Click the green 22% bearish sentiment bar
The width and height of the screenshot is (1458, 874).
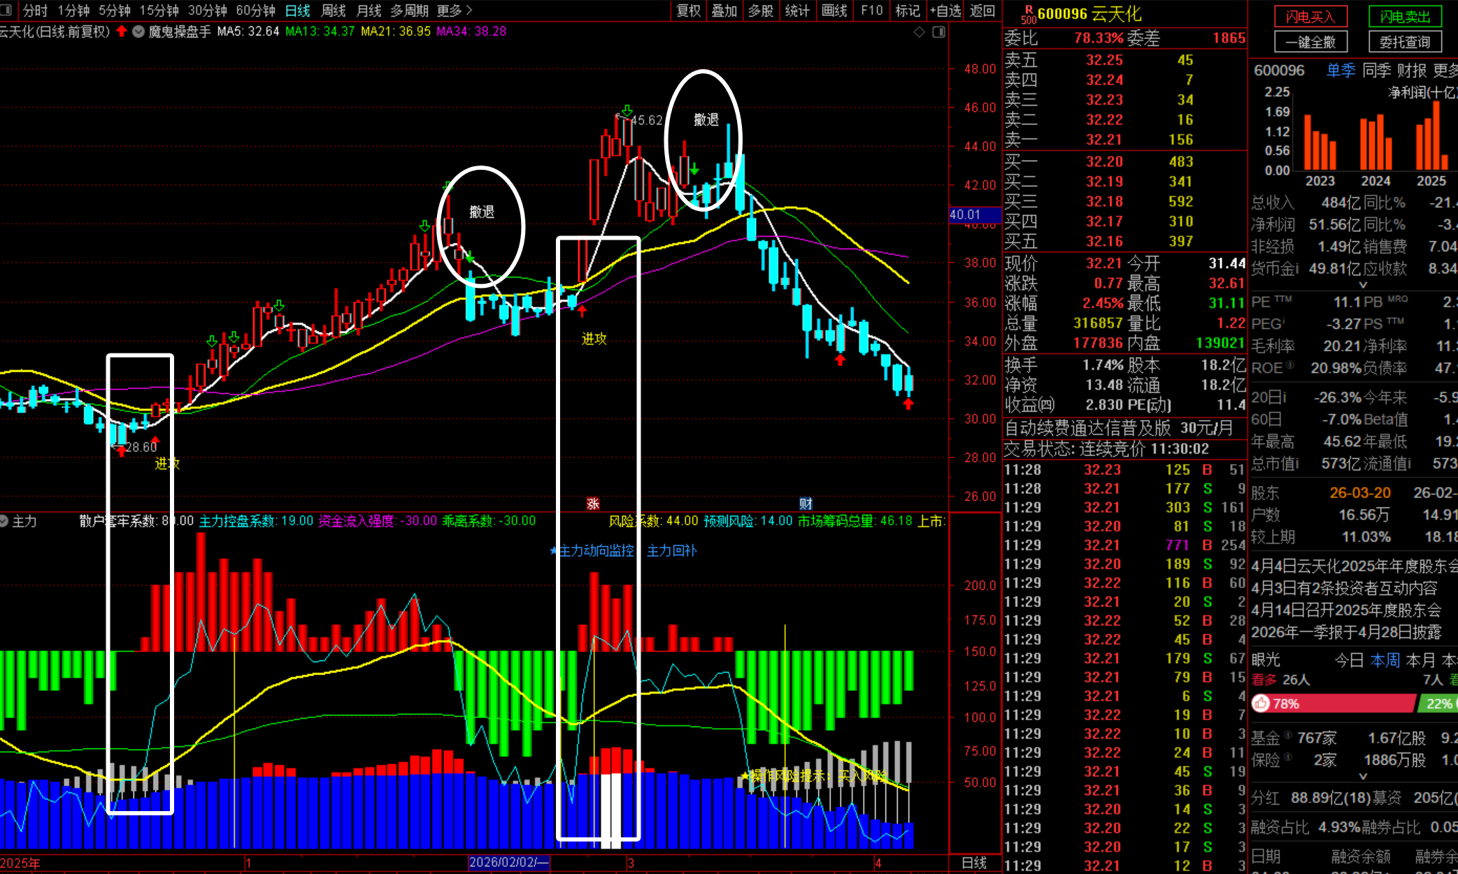[x=1438, y=704]
